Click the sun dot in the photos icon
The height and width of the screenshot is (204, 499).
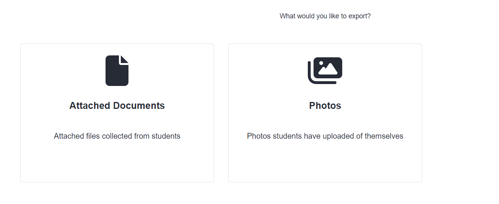coord(321,63)
